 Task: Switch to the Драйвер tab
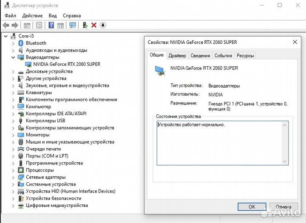(x=177, y=56)
